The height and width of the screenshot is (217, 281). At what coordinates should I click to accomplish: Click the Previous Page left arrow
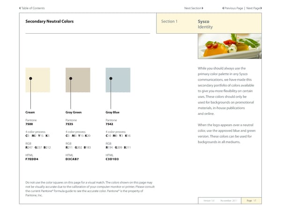pos(223,8)
